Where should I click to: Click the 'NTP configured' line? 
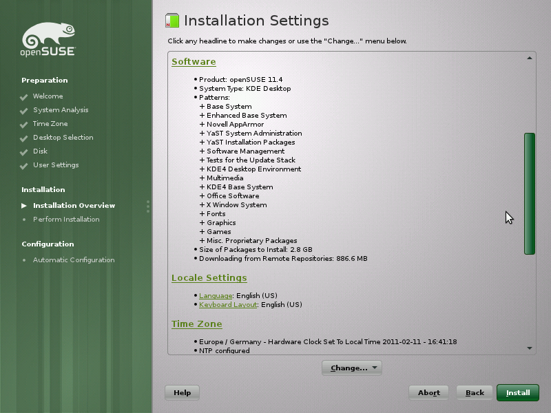tap(225, 350)
